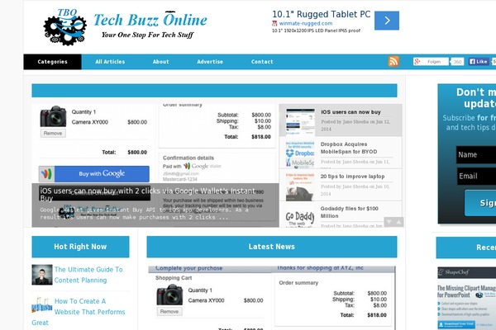Click the Dropbox article thumbnail
The image size is (496, 330).
coord(300,154)
